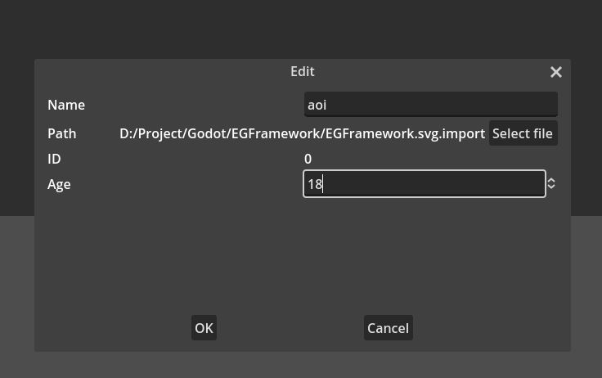This screenshot has width=602, height=378.
Task: Click the Path label
Action: click(62, 133)
